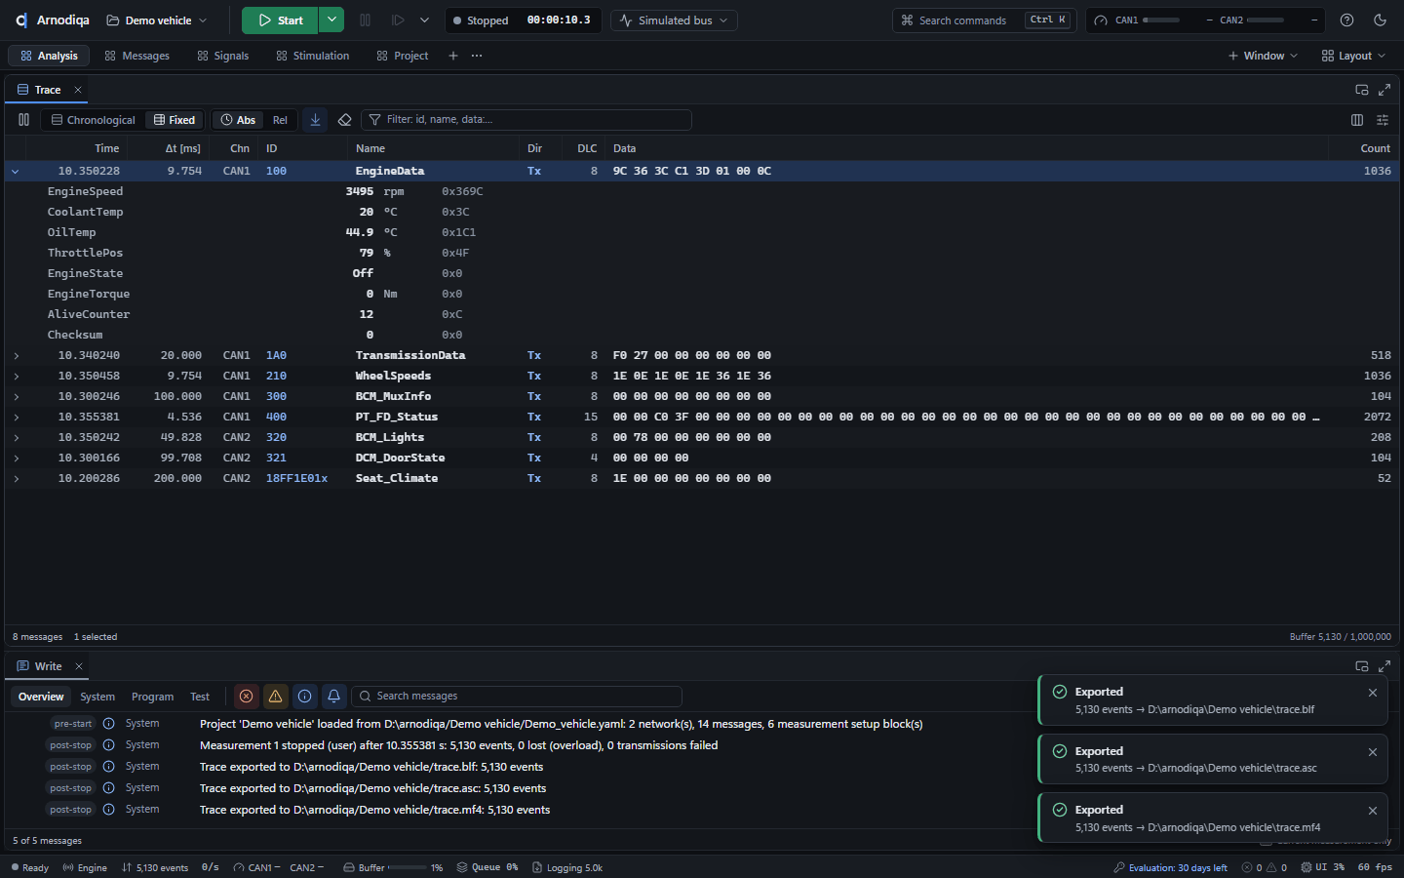
Task: Open the Window dropdown menu
Action: point(1264,56)
